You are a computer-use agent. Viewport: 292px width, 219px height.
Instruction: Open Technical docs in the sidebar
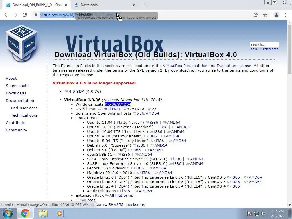point(24,115)
